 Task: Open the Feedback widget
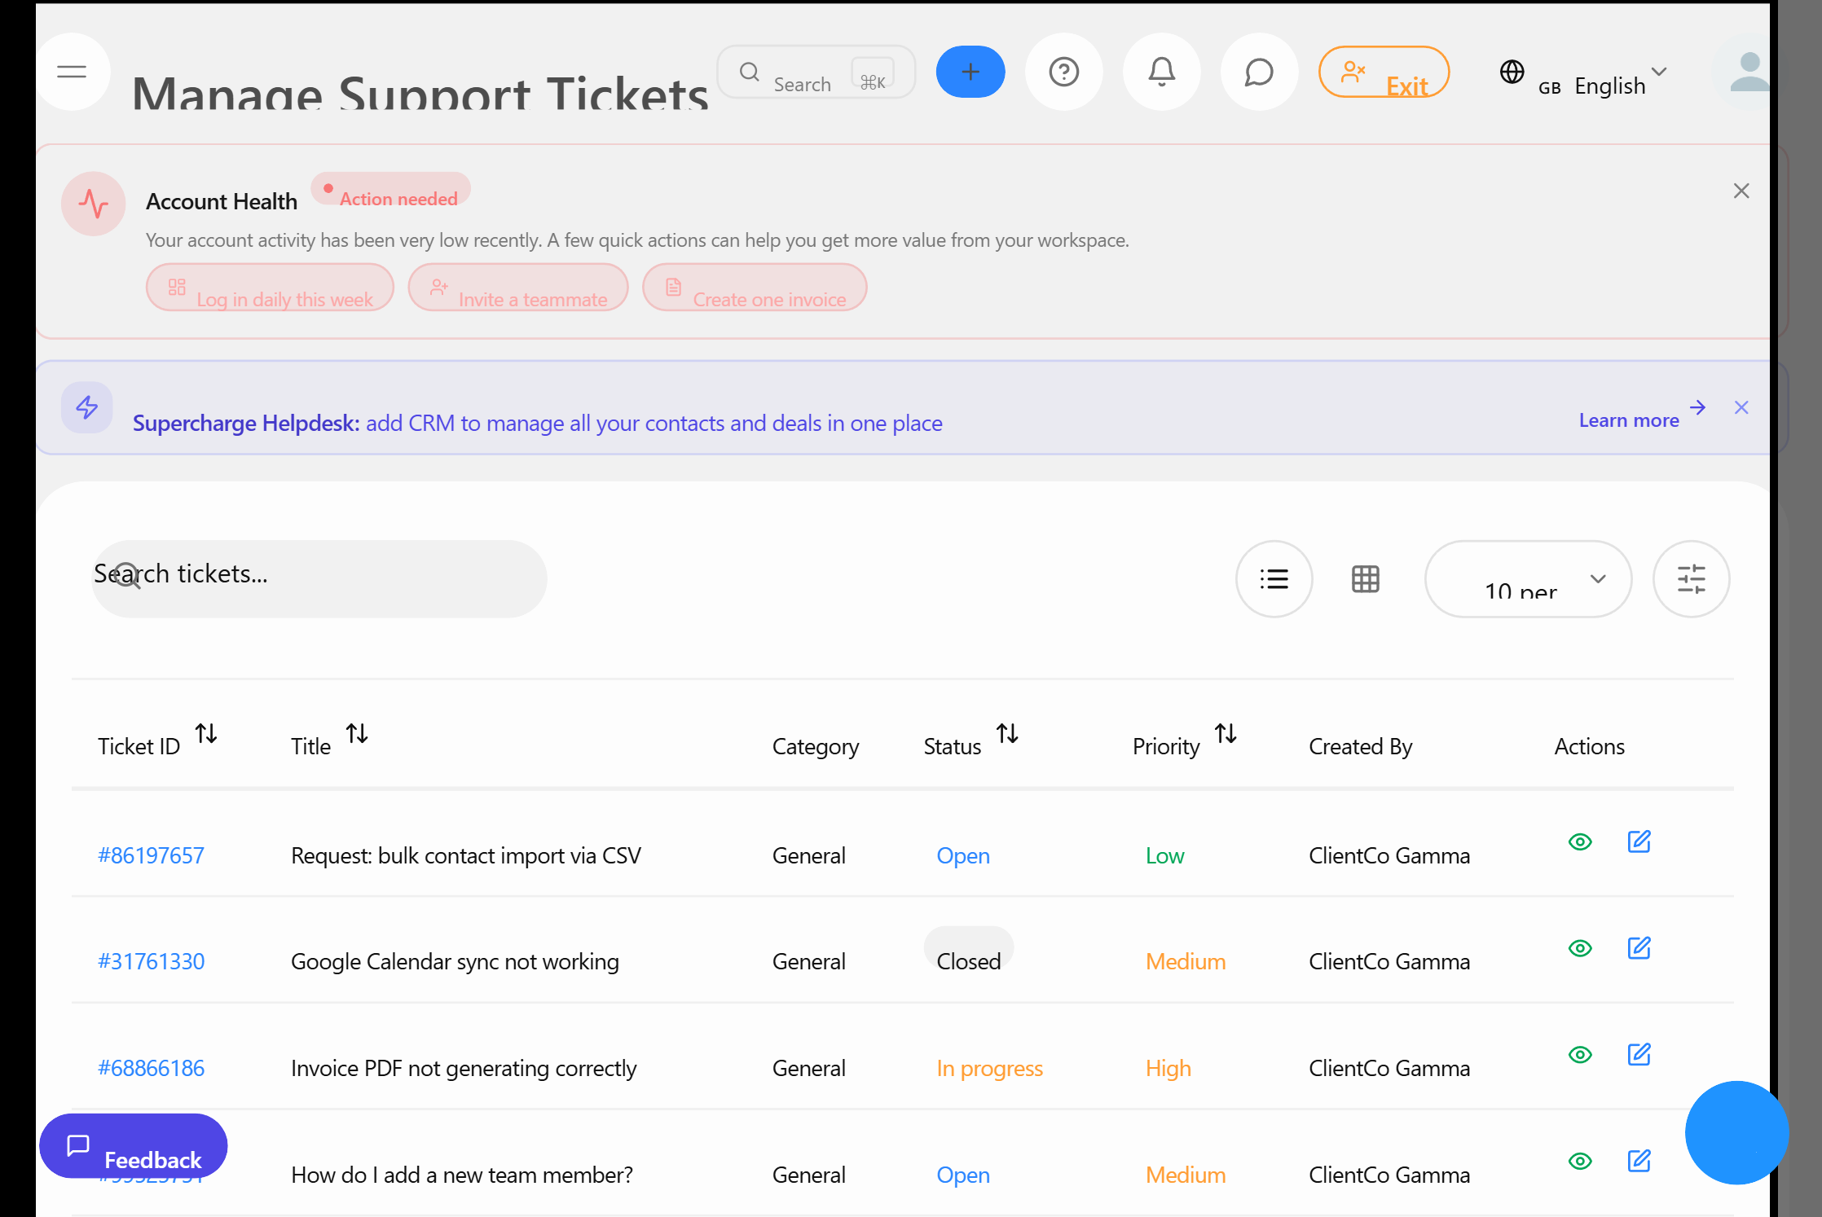pos(133,1147)
